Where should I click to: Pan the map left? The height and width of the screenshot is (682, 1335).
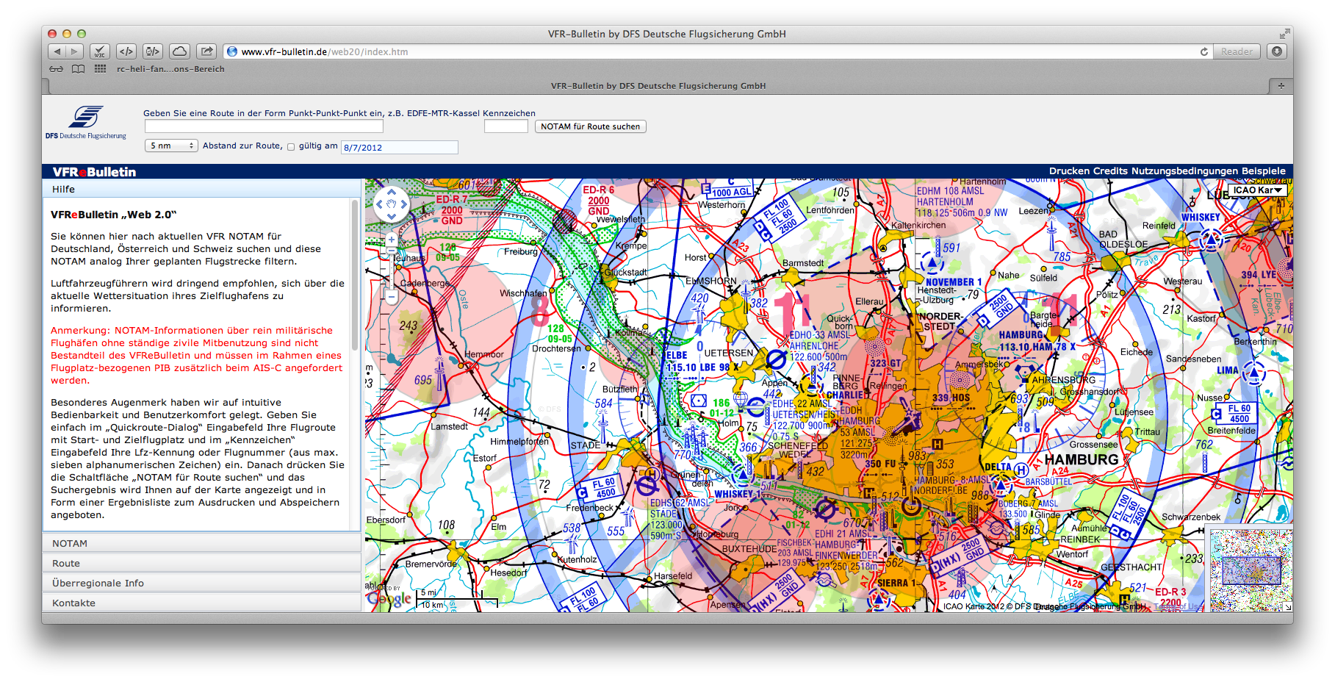[379, 204]
